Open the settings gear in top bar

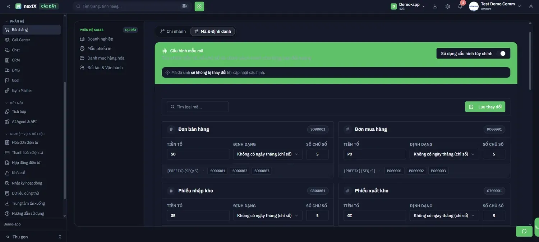coord(447,6)
